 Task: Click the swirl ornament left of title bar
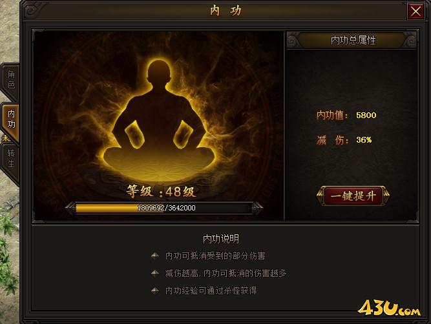coord(33,10)
